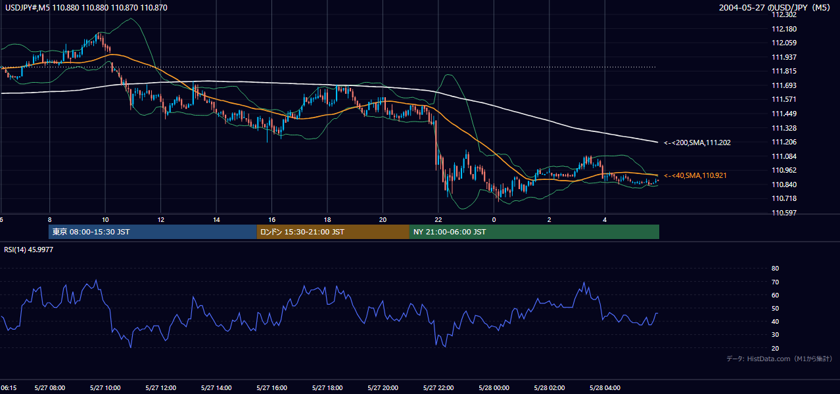
Task: Click the 5/28 02:00 time label
Action: coord(549,388)
